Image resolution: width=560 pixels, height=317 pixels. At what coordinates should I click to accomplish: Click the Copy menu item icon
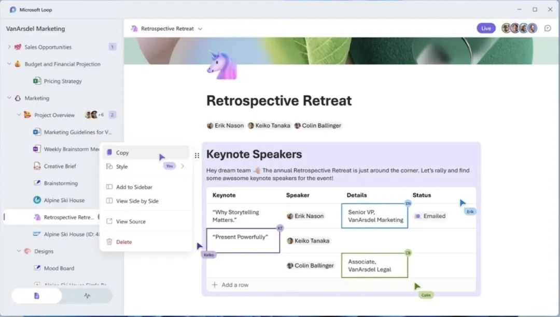[109, 153]
